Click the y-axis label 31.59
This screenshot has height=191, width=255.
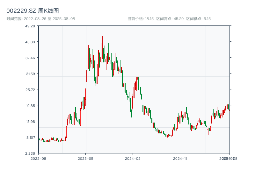pyautogui.click(x=30, y=74)
